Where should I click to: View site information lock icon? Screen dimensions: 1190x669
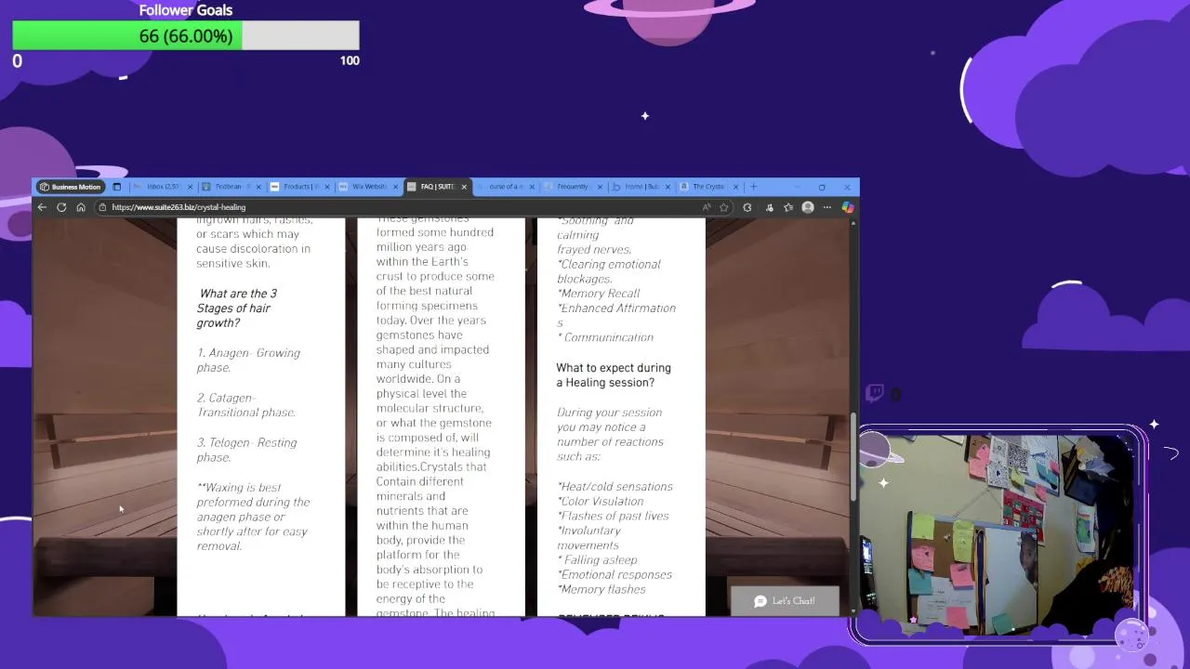pyautogui.click(x=102, y=207)
